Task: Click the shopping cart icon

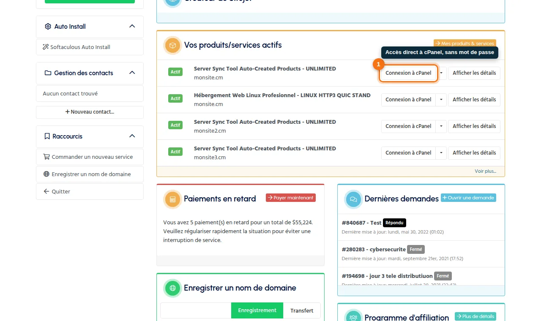Action: pyautogui.click(x=46, y=157)
